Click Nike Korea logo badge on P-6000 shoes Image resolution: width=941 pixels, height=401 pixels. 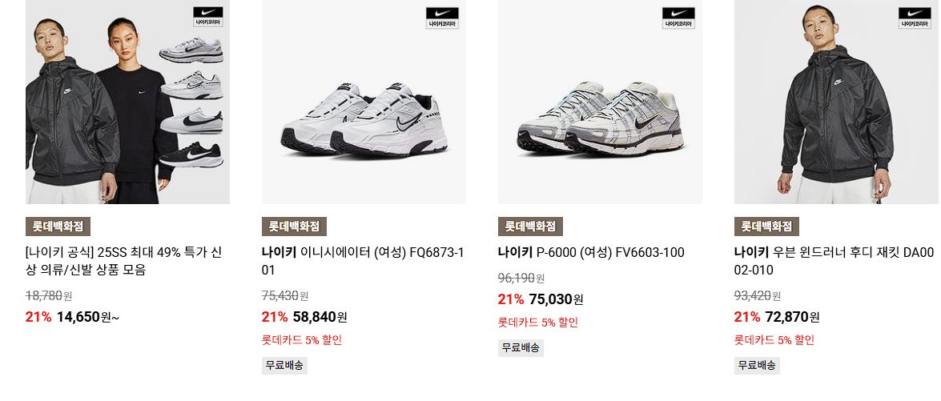[678, 18]
